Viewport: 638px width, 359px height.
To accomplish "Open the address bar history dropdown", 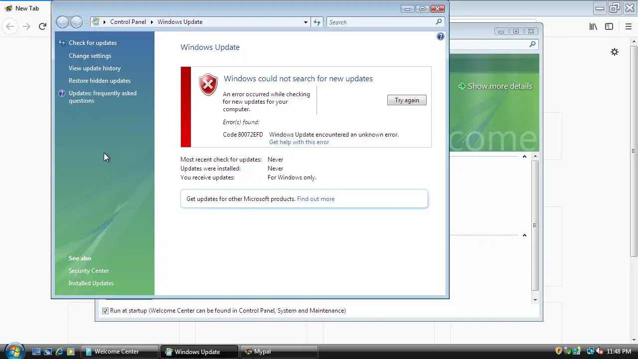I will point(306,22).
